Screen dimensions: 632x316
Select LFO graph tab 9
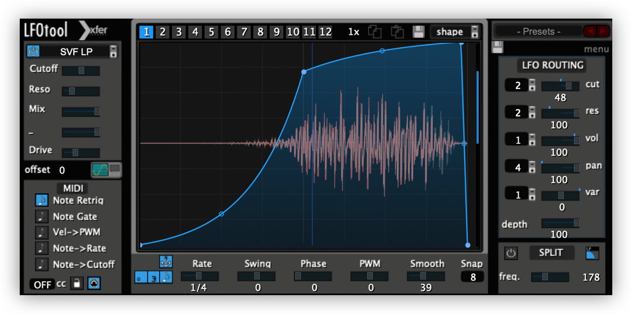pyautogui.click(x=276, y=32)
